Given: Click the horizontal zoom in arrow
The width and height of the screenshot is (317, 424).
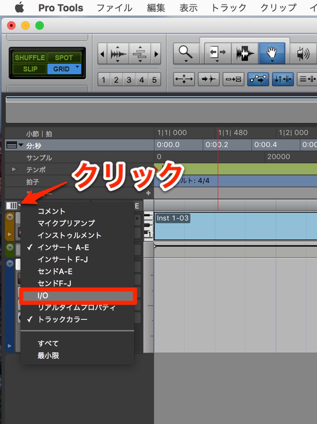Looking at the screenshot, I should point(156,54).
